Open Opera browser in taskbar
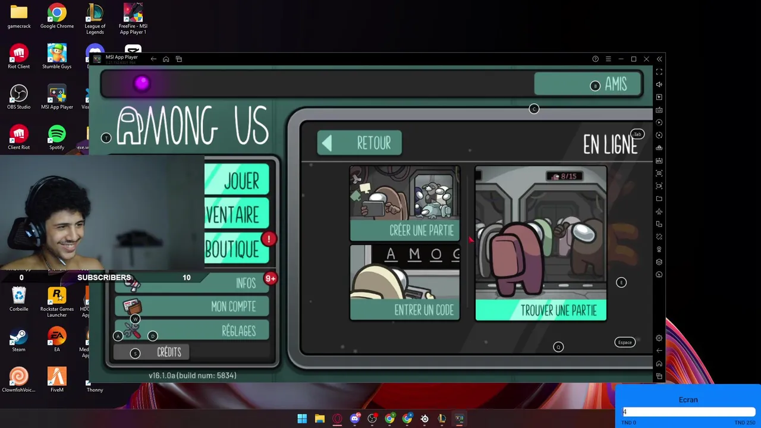The width and height of the screenshot is (761, 428). pyautogui.click(x=337, y=418)
